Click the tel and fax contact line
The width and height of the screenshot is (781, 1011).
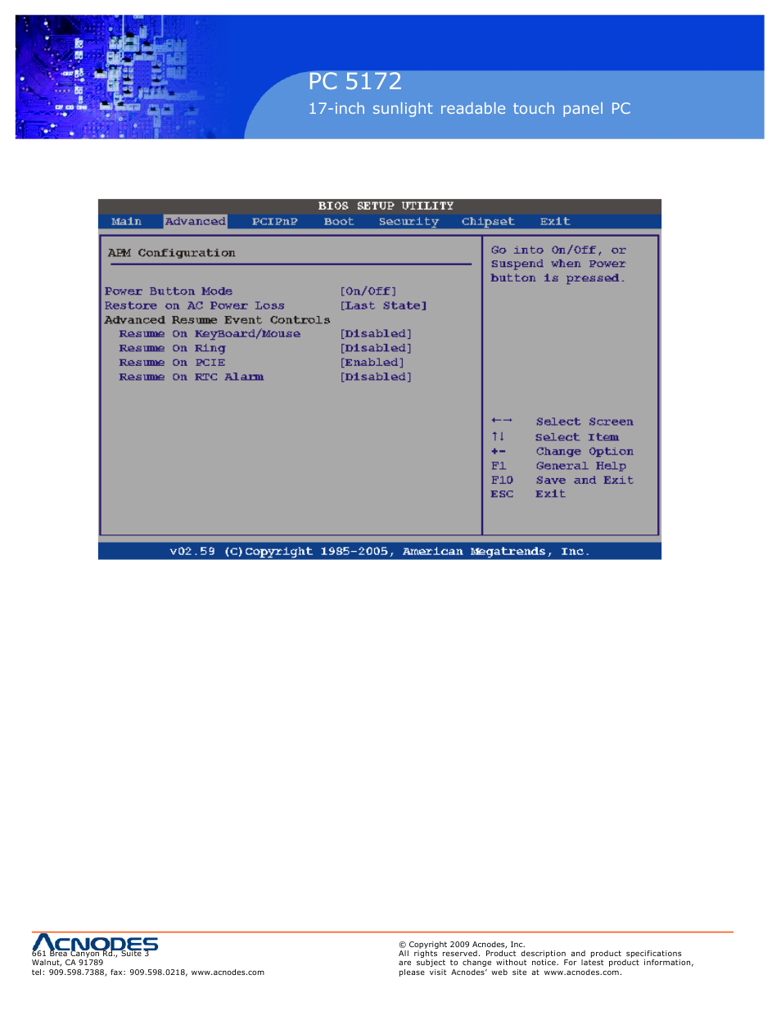[x=148, y=973]
